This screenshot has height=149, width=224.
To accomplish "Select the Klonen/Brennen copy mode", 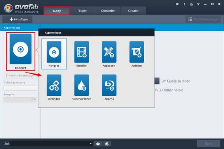I will click(x=81, y=87).
